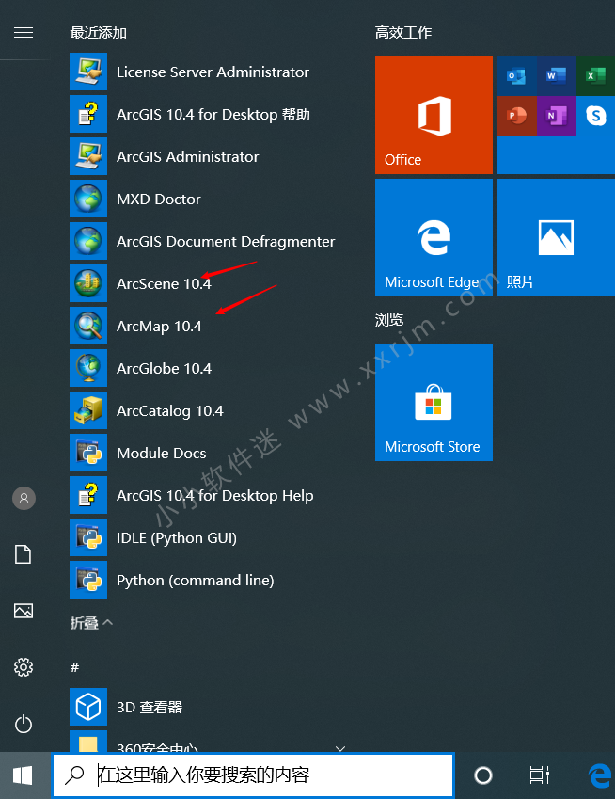
Task: Open Outlook small tile
Action: pyautogui.click(x=517, y=76)
